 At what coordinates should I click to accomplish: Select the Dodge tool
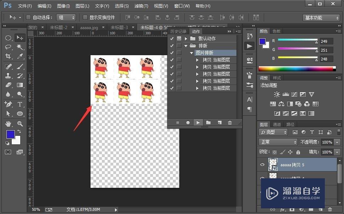[x=20, y=94]
